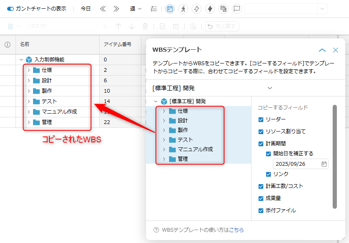Viewport: 349px width, 243px height.
Task: Click the 今日 button in the toolbar
Action: tap(85, 9)
